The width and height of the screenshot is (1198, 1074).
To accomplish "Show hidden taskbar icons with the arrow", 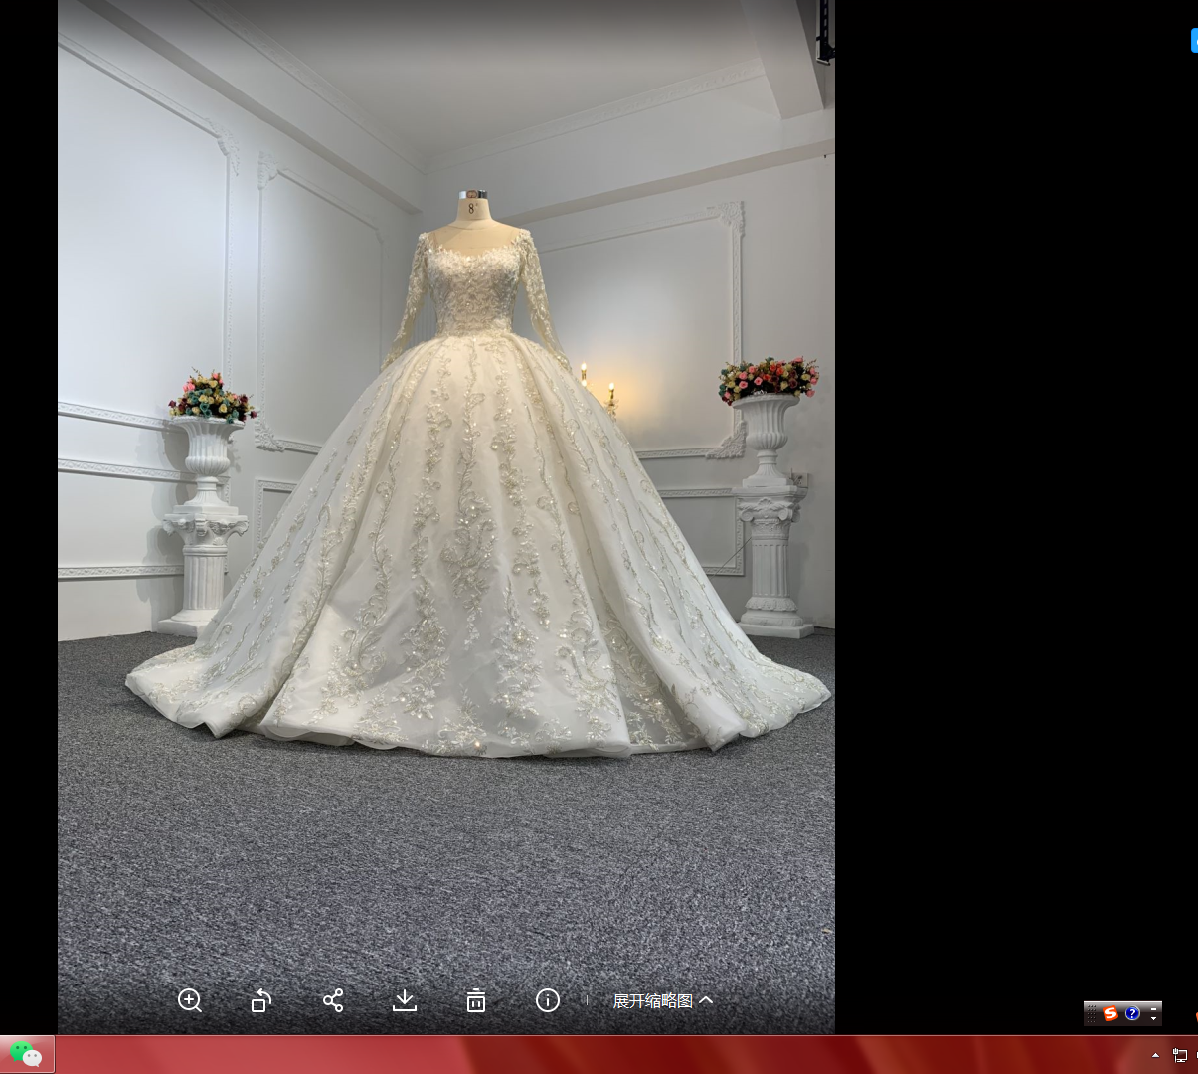I will [x=1156, y=1054].
